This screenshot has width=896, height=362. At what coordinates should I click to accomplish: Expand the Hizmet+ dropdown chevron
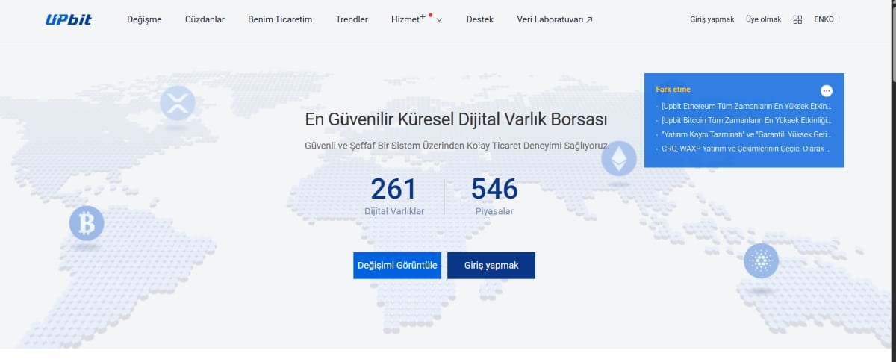439,20
